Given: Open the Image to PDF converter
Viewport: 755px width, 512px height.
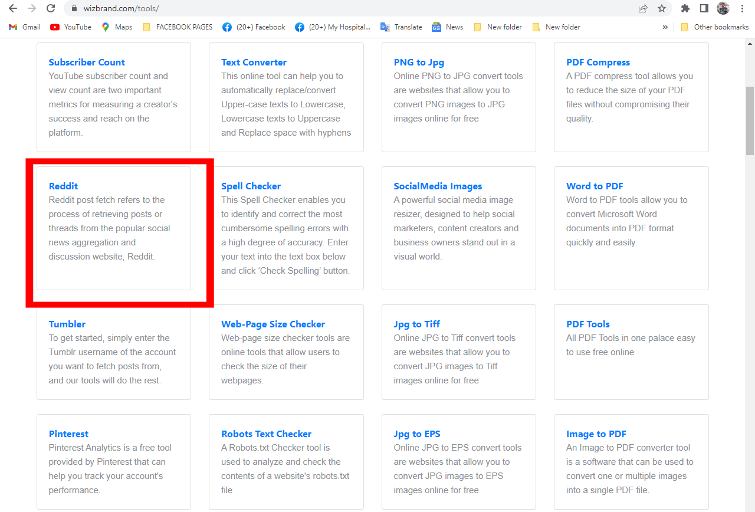Looking at the screenshot, I should (596, 434).
